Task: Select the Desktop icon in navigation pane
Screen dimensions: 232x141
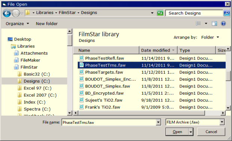Action: click(10, 39)
